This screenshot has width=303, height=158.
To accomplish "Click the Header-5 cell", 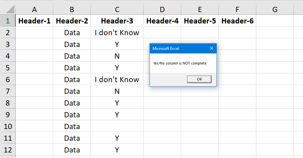I will coord(200,21).
